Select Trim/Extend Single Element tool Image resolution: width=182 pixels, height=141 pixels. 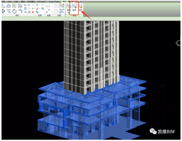(25, 12)
